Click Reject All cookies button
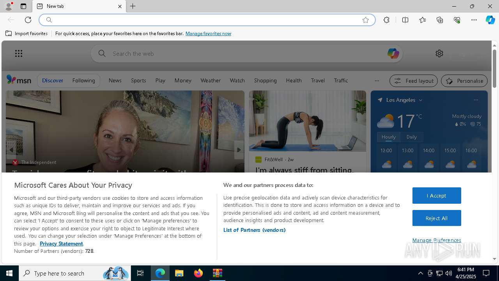Screen dimensions: 499x281 437,218
